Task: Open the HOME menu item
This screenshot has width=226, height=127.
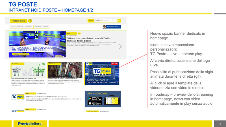Action: click(13, 27)
